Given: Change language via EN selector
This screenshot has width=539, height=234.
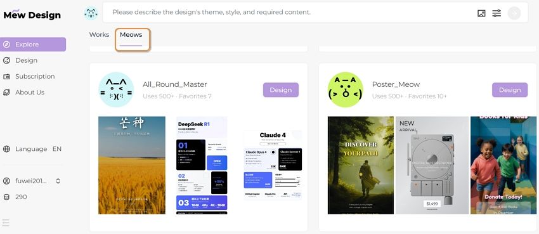Looking at the screenshot, I should coord(57,149).
